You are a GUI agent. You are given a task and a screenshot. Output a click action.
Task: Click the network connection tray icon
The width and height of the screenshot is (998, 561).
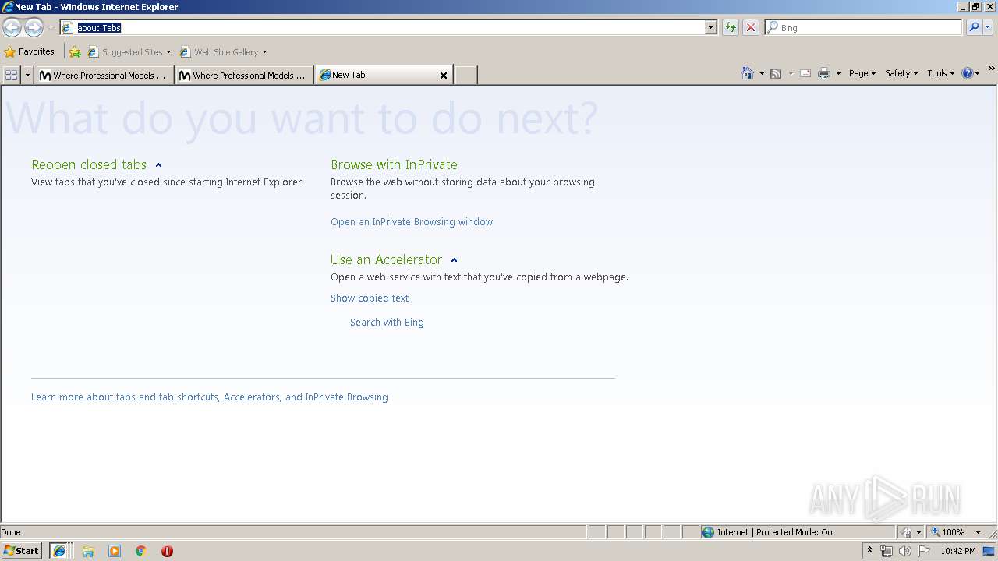(x=887, y=551)
